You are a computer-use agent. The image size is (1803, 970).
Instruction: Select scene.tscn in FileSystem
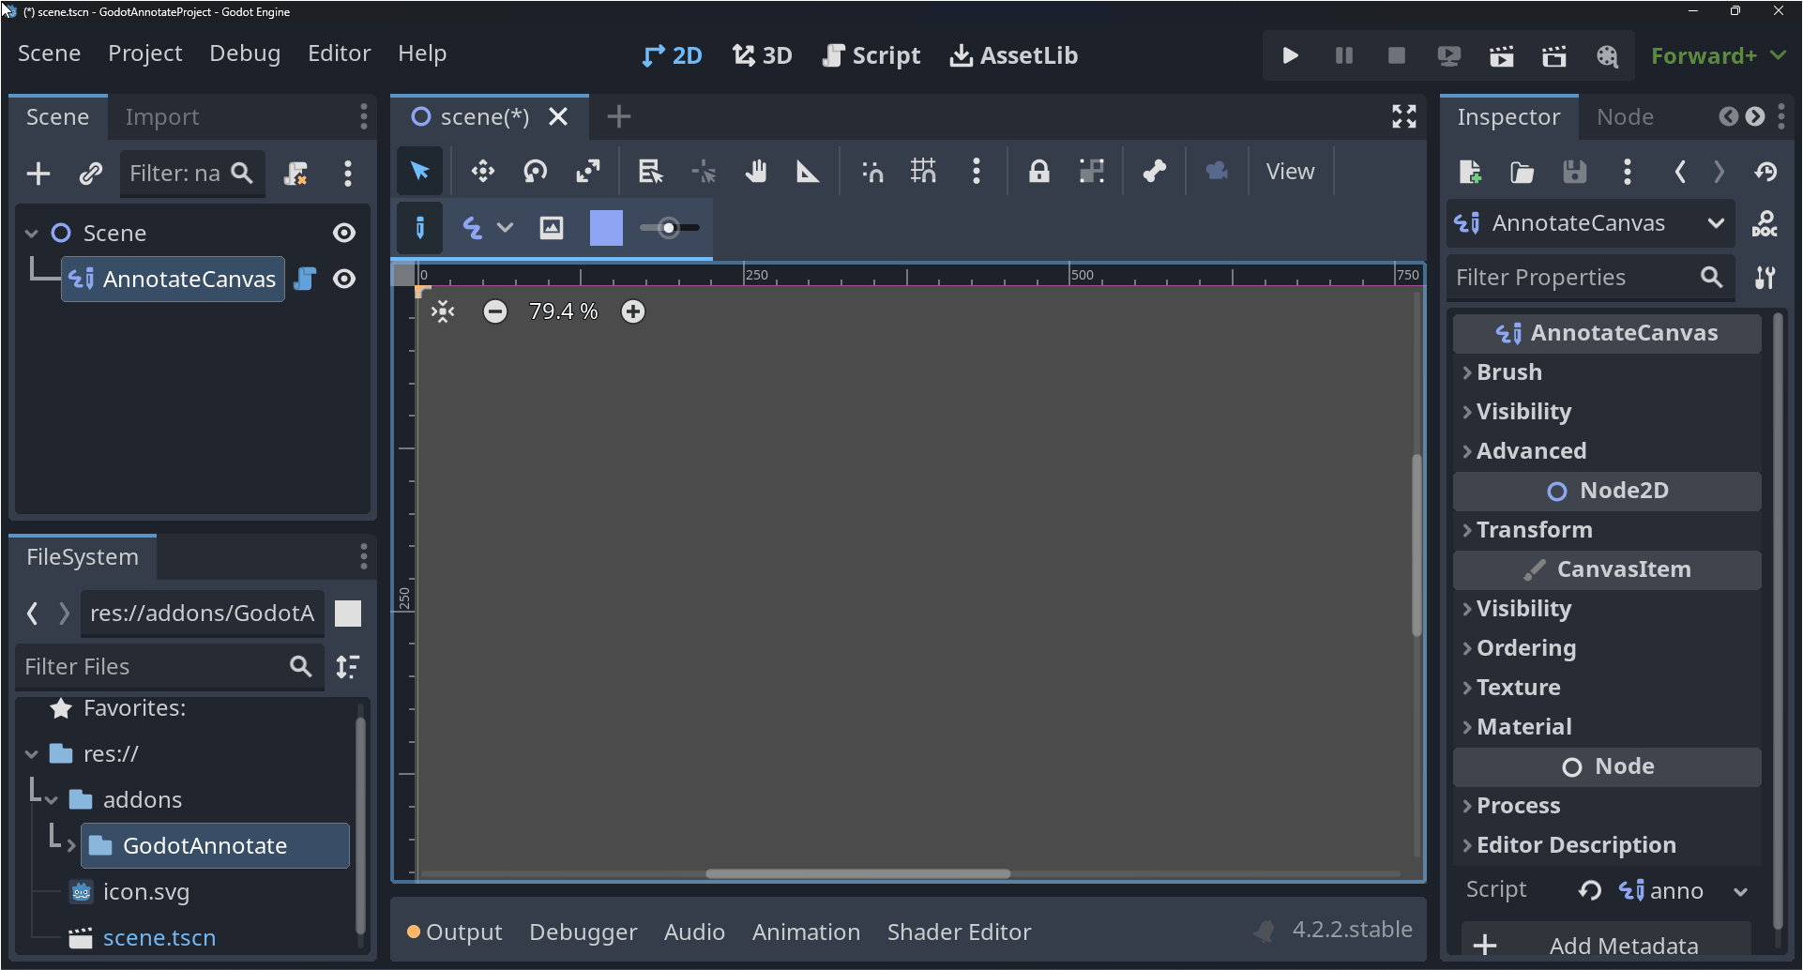pos(159,937)
